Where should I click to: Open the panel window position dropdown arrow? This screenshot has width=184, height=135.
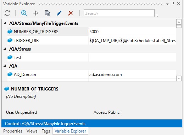point(167,4)
